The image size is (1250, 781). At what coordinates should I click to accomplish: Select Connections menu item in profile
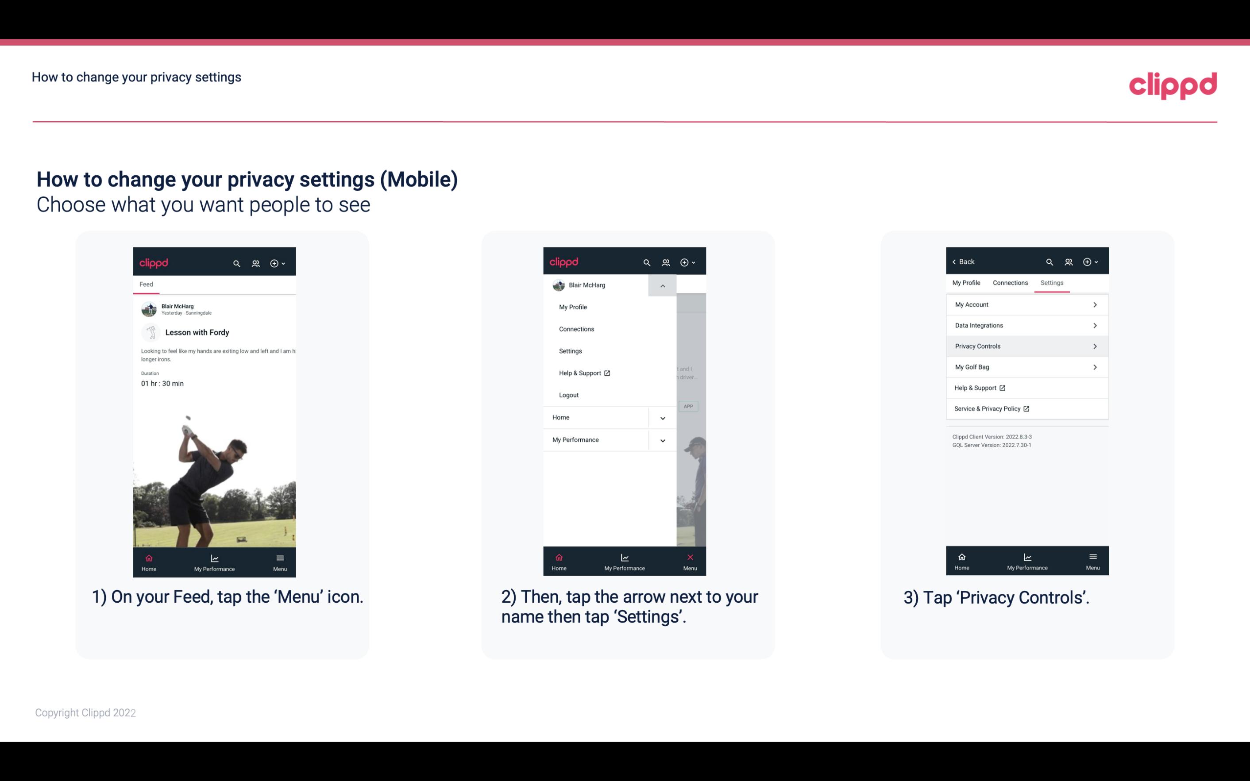(x=576, y=328)
